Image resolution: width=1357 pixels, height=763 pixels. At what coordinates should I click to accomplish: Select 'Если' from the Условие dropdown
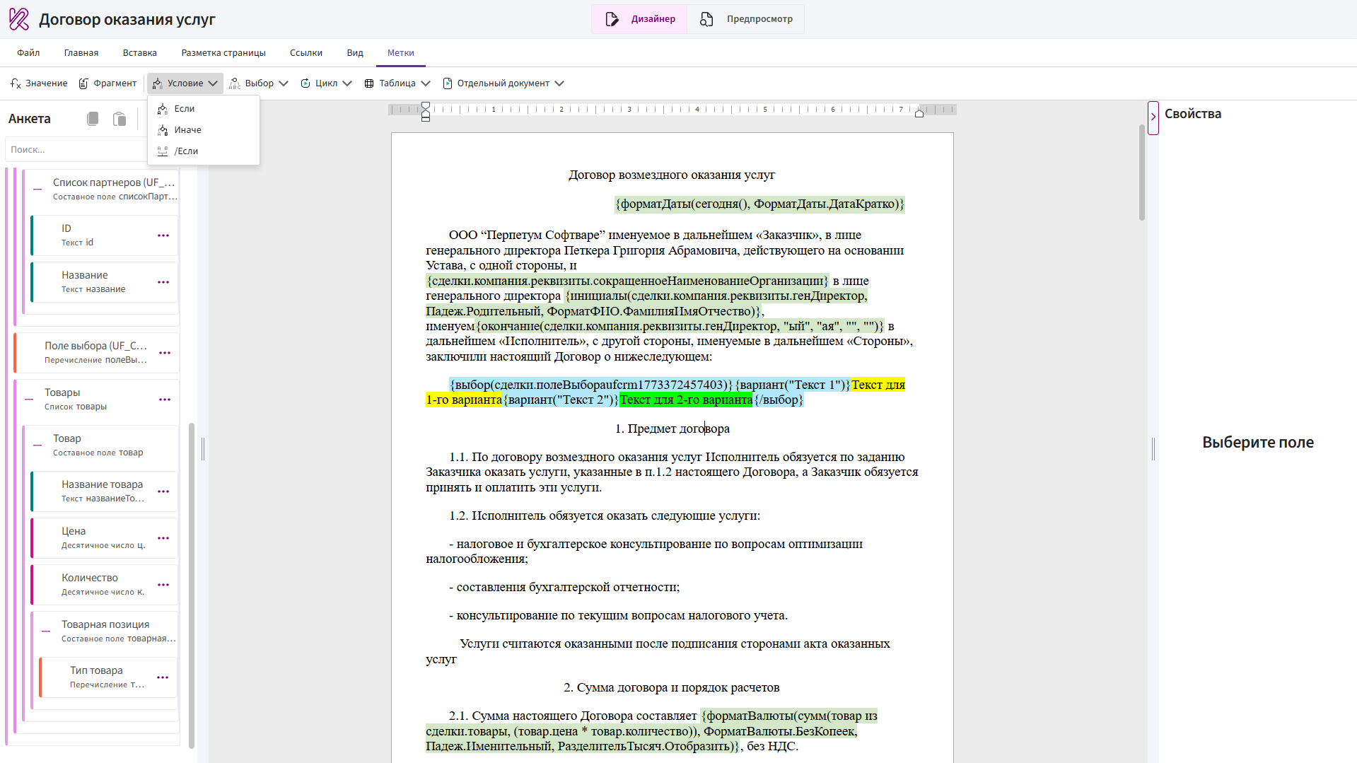[185, 109]
